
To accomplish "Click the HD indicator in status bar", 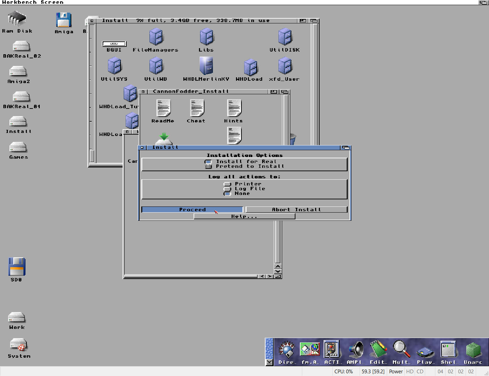I will [x=410, y=372].
